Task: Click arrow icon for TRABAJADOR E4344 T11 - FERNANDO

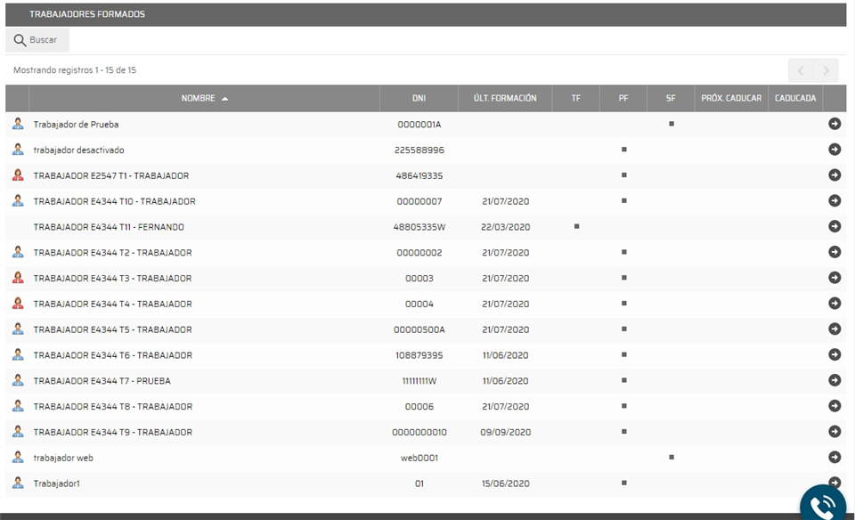Action: pos(835,226)
